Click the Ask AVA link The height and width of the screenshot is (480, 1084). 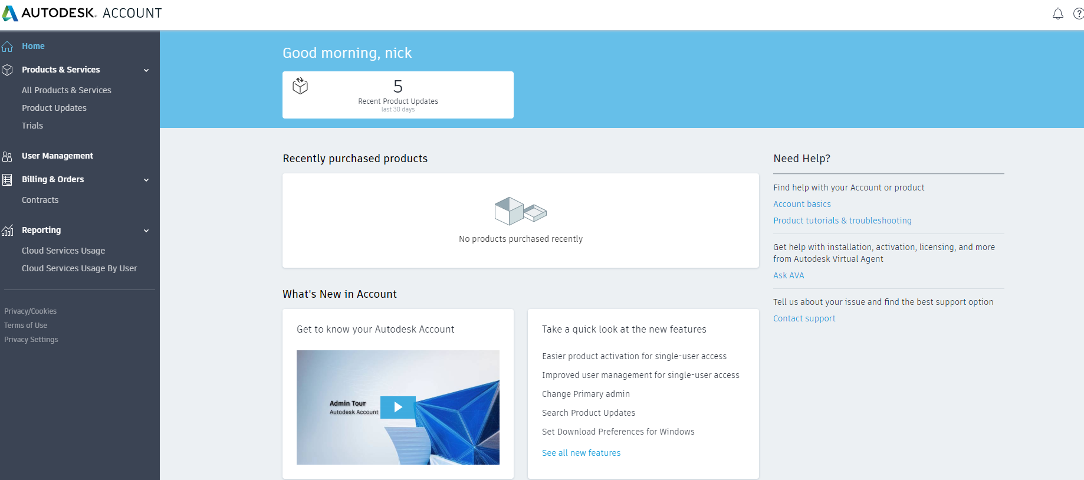789,275
